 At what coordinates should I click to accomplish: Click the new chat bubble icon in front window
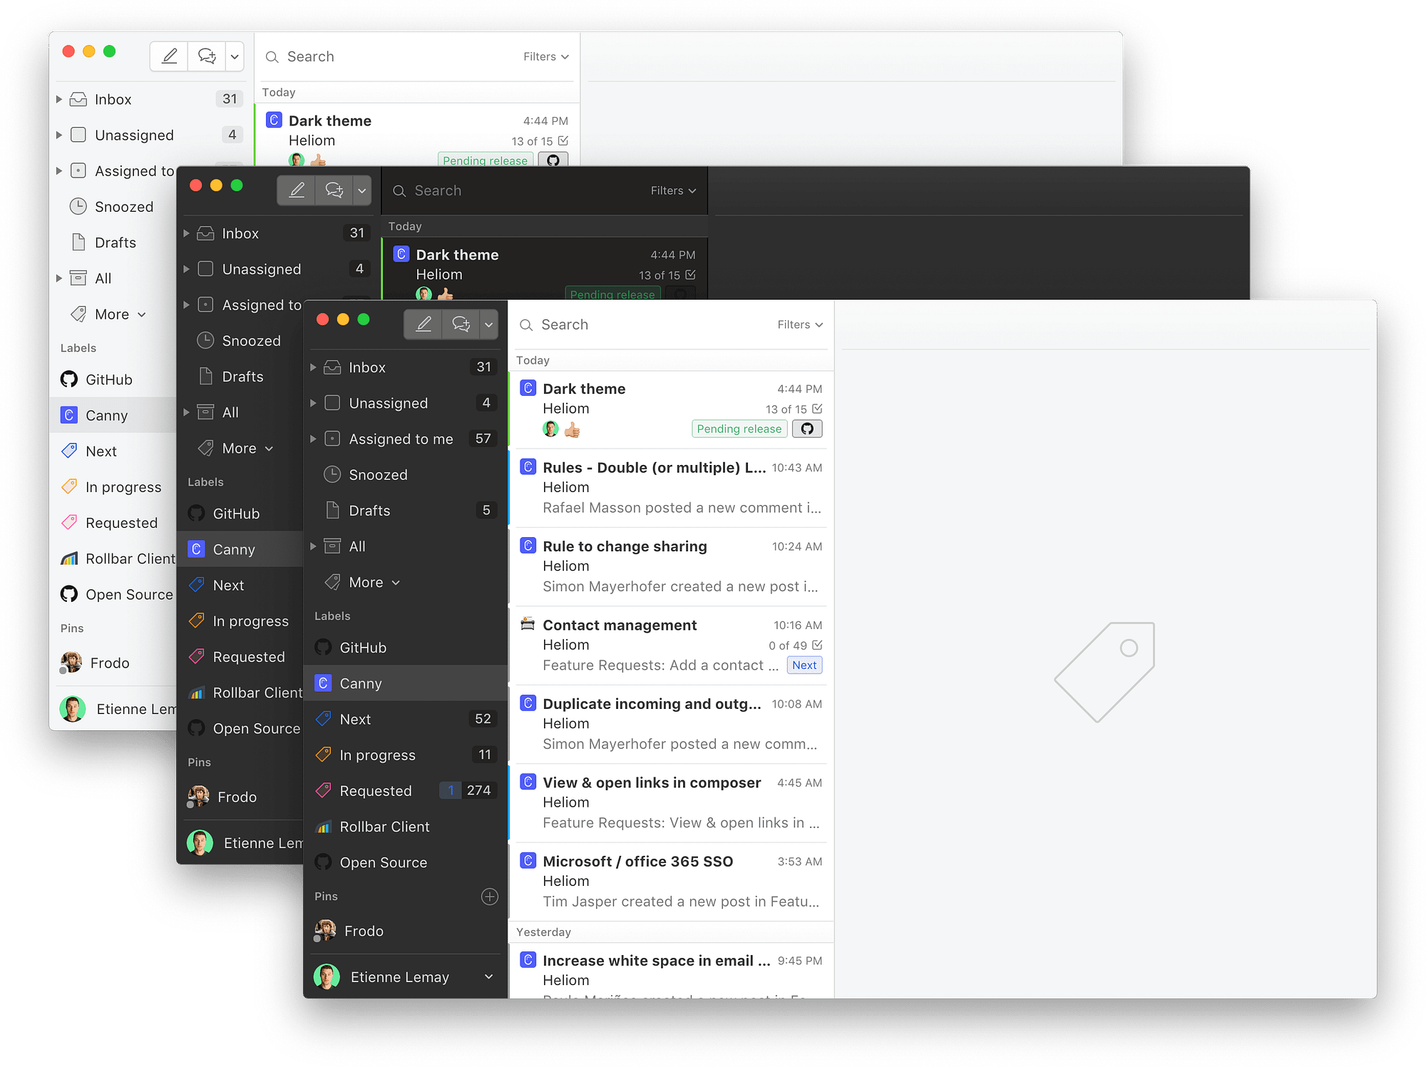coord(461,325)
